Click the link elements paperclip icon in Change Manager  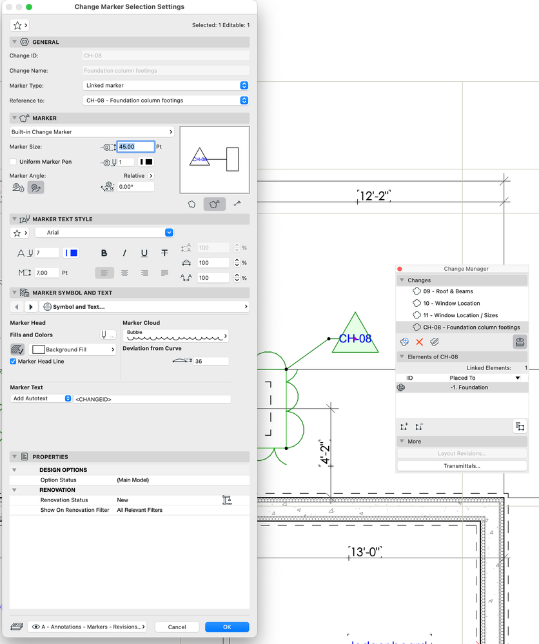point(435,342)
